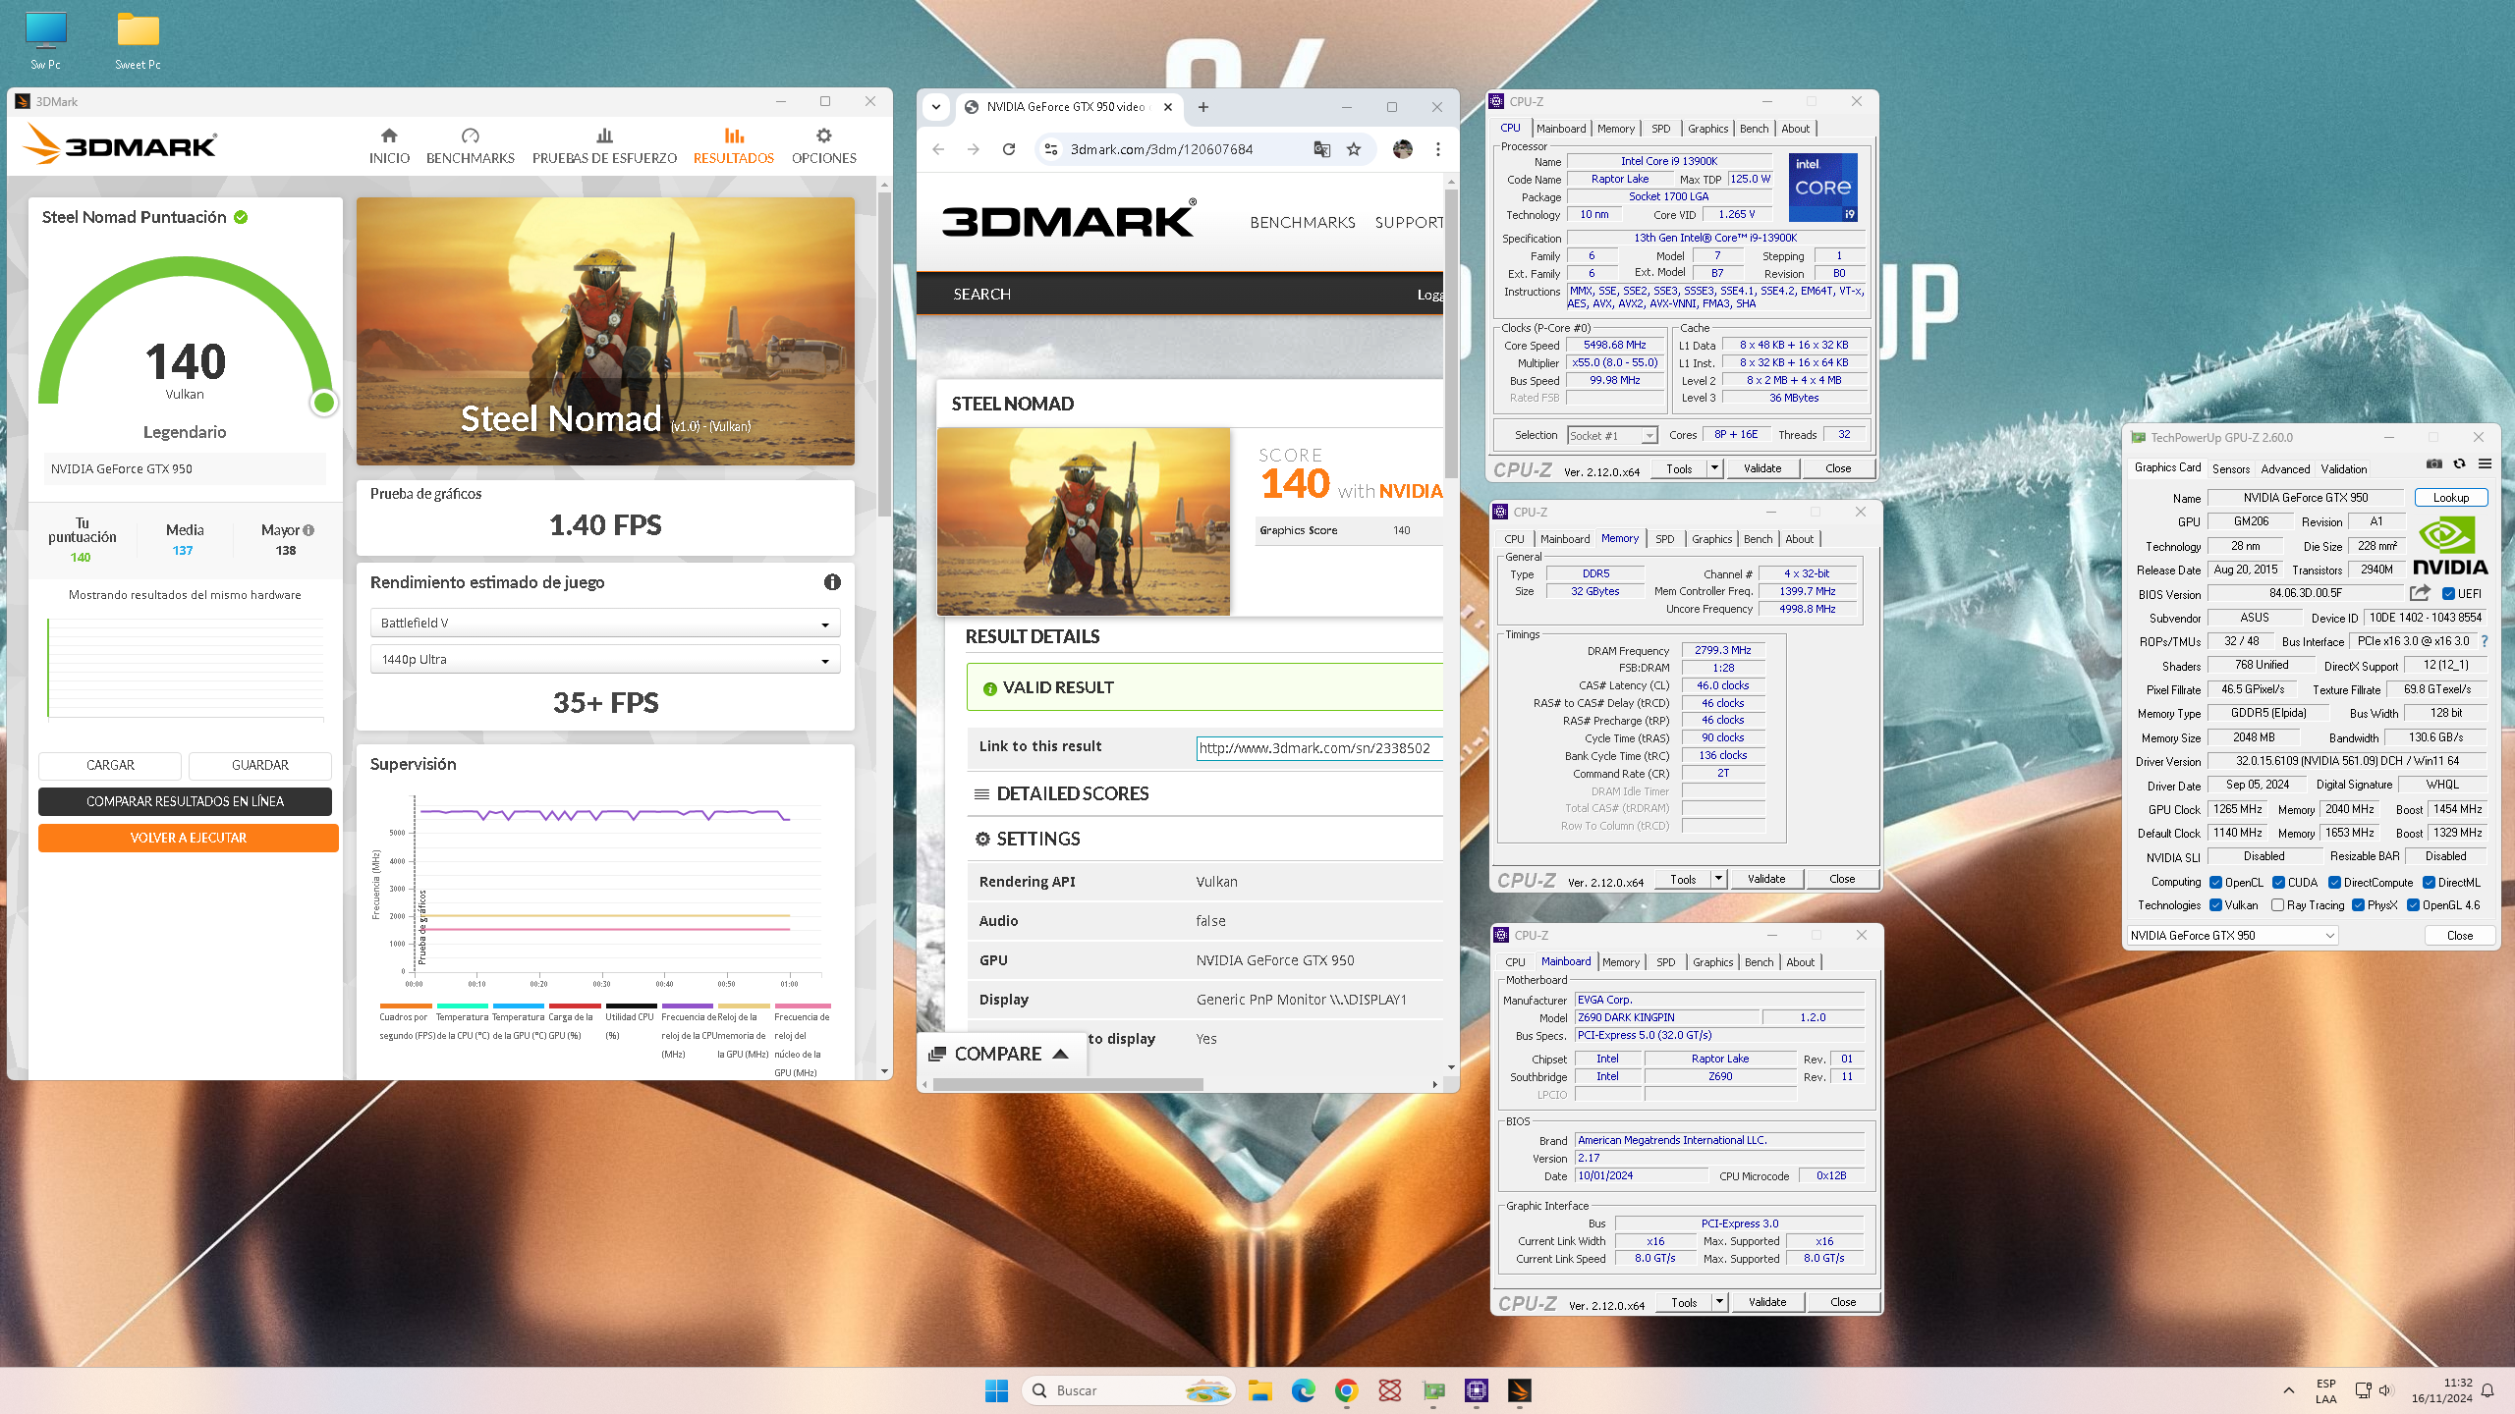Click GPU-Z BIOS export share icon
Viewport: 2515px width, 1414px height.
[x=2421, y=593]
